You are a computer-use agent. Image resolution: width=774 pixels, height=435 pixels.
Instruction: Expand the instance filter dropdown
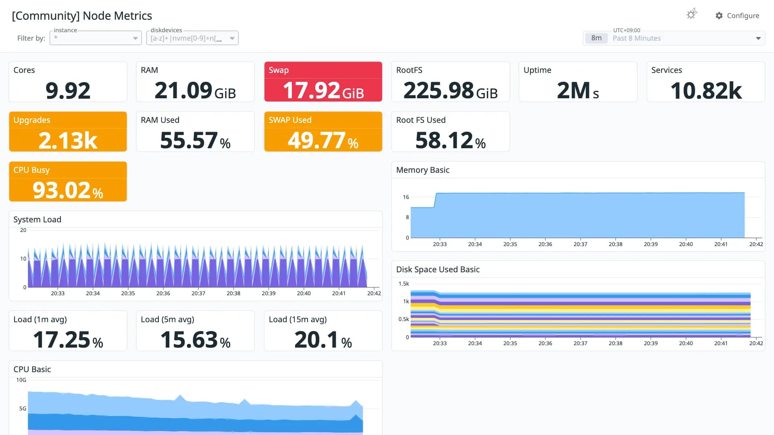[x=135, y=38]
